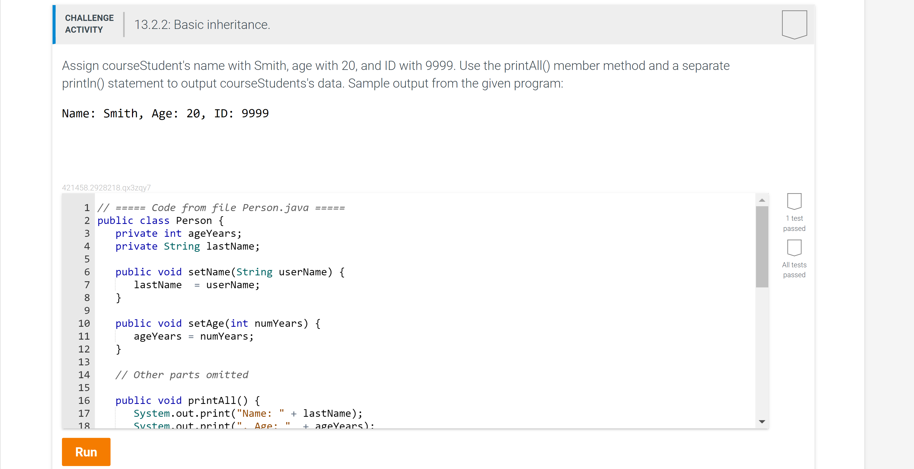Click the setName method declaration line
Viewport: 914px width, 469px height.
tap(230, 272)
